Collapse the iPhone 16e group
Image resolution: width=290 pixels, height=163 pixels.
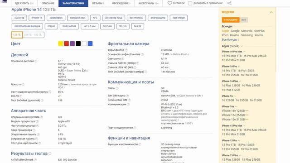(236, 107)
